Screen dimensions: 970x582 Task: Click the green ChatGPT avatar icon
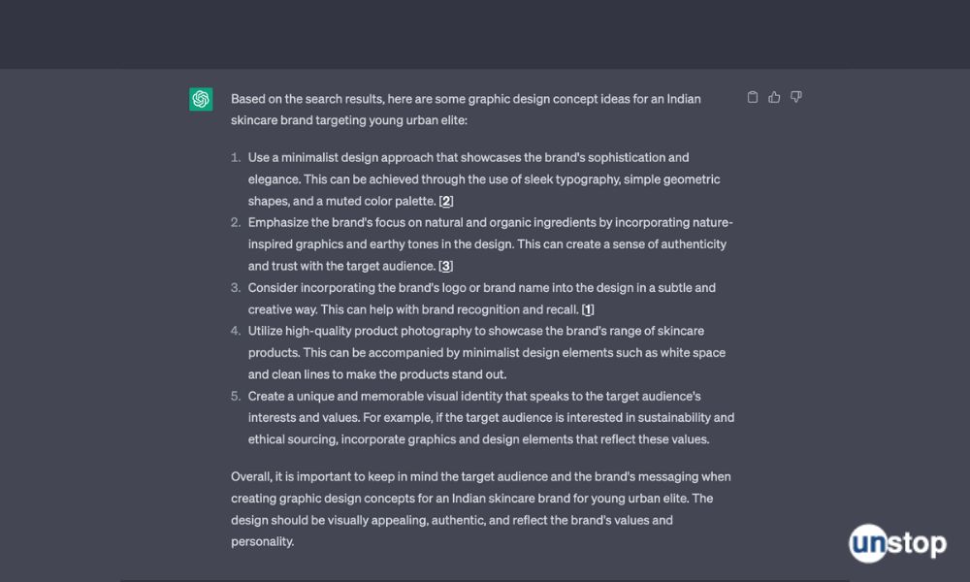tap(201, 99)
